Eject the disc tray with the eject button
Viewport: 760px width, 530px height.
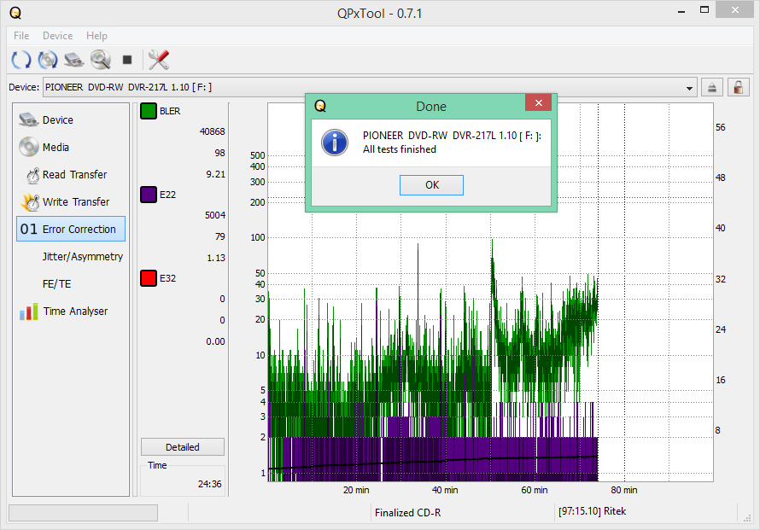pos(712,88)
